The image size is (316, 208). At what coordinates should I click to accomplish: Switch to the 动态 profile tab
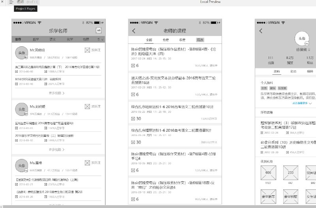coord(293,72)
